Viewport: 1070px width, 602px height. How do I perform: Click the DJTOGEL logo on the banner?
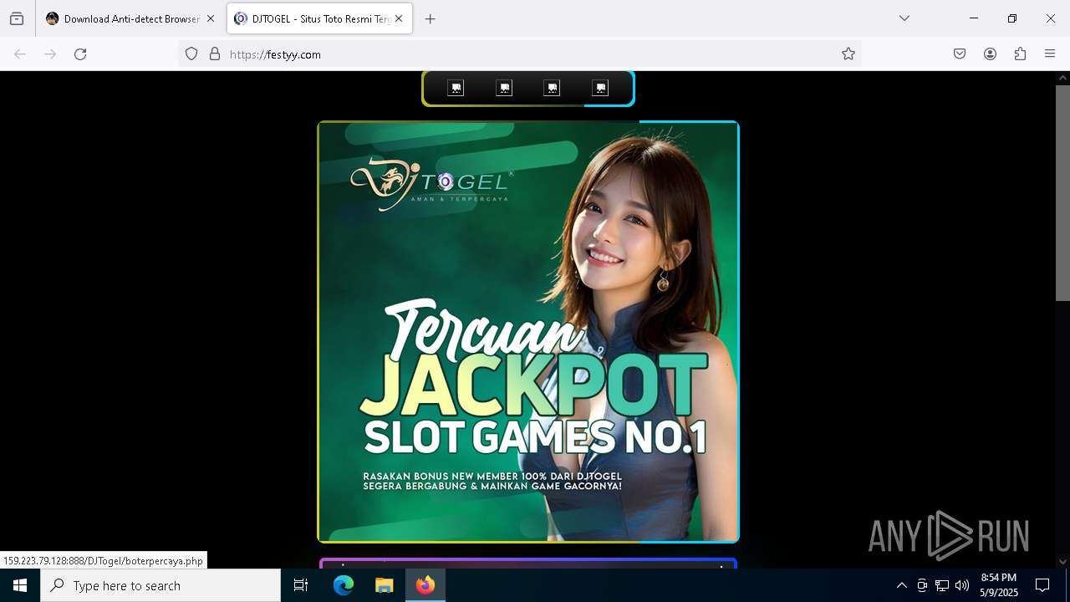[x=431, y=183]
